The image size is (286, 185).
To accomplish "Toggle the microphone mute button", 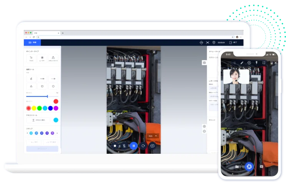I will [x=124, y=146].
